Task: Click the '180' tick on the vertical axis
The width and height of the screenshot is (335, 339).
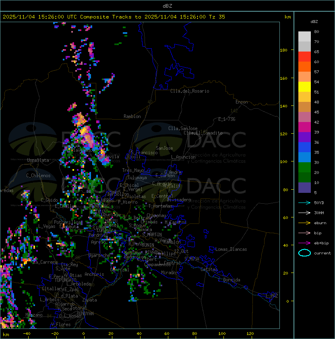Action: (x=283, y=50)
